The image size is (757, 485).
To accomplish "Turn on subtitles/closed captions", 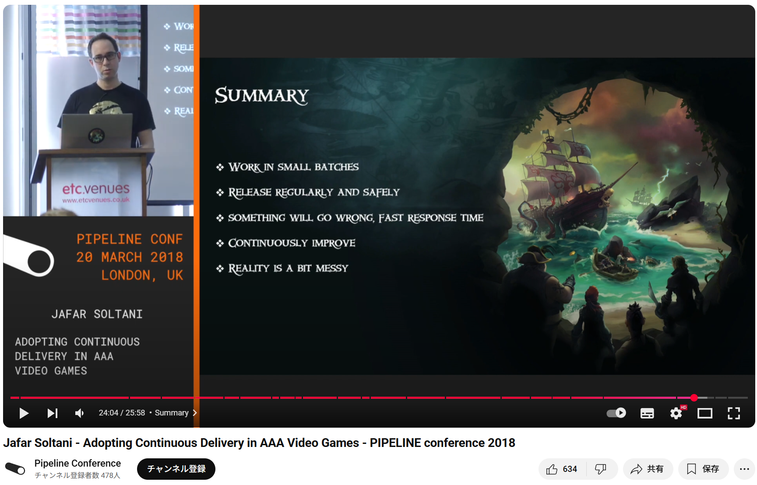I will (x=647, y=413).
